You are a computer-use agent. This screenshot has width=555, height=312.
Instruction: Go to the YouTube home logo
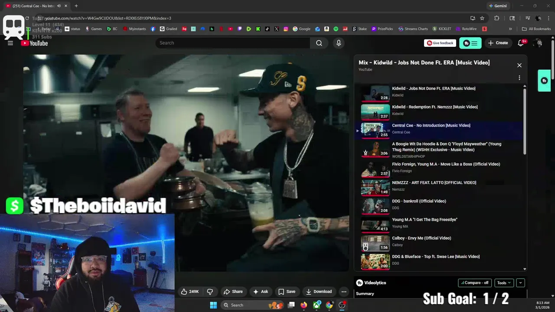point(34,43)
